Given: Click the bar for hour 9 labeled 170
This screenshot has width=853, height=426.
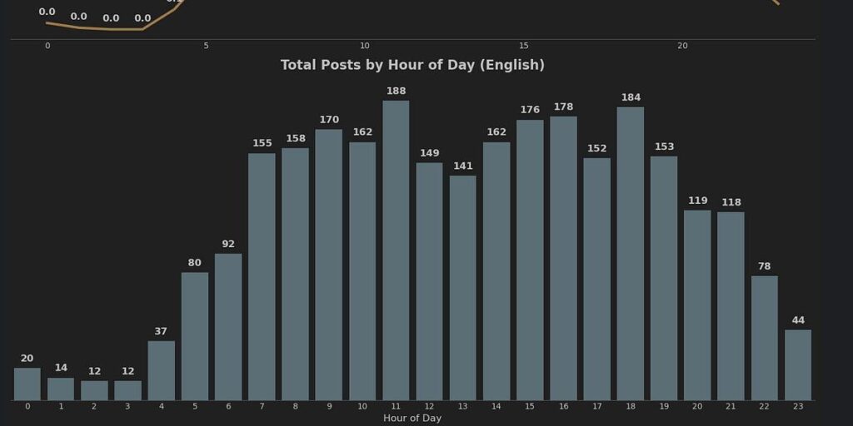Looking at the screenshot, I should click(x=328, y=265).
